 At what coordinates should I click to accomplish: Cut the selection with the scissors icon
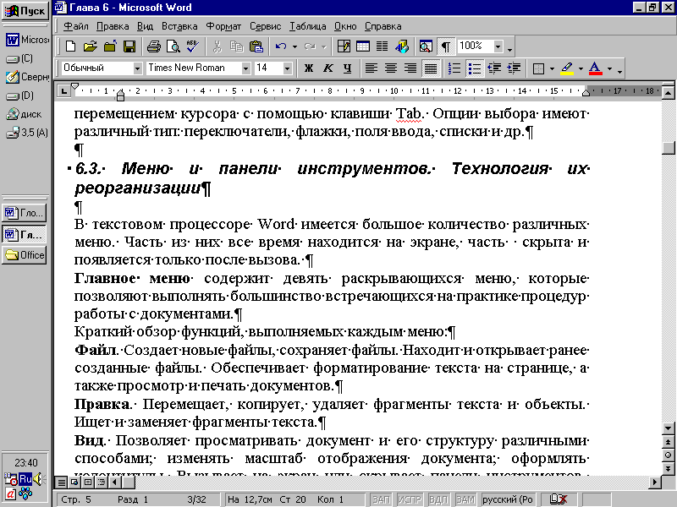pos(217,46)
